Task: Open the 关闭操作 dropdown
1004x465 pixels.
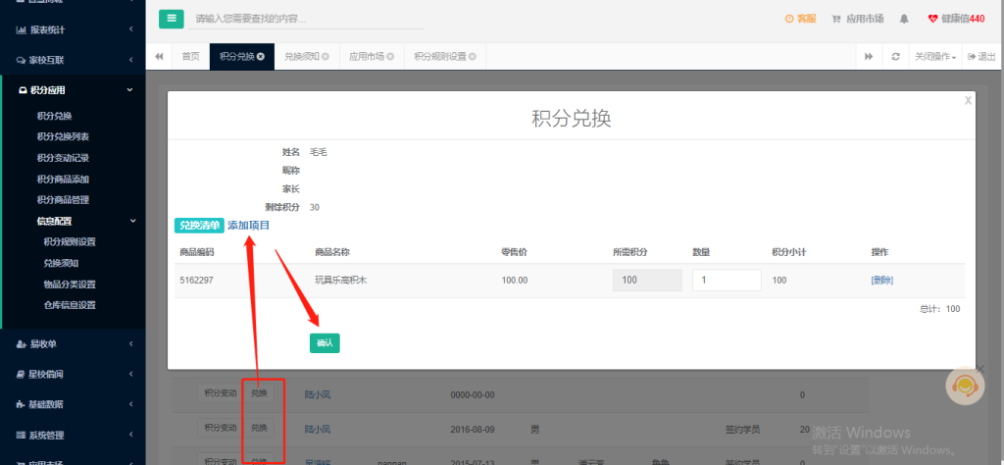Action: click(935, 56)
